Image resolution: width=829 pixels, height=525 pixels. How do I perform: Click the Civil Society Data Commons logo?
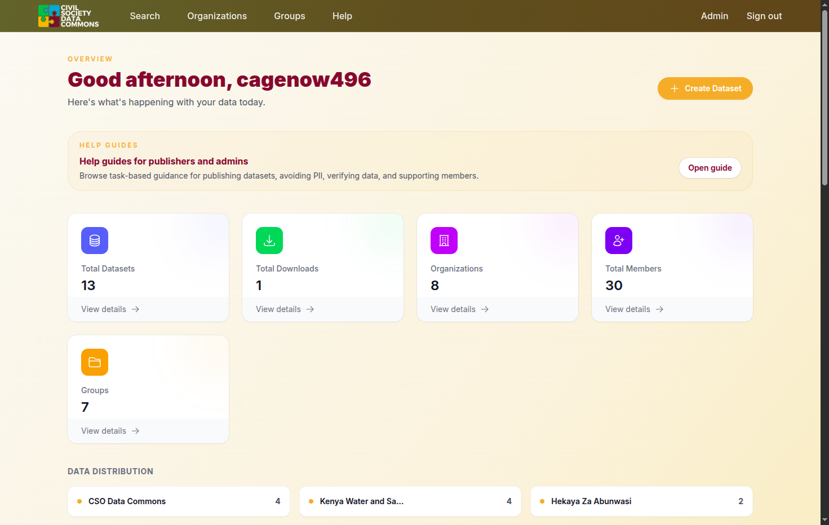coord(68,16)
